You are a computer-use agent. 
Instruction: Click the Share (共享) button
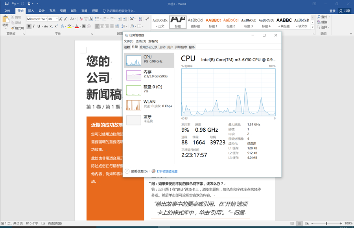(x=345, y=11)
